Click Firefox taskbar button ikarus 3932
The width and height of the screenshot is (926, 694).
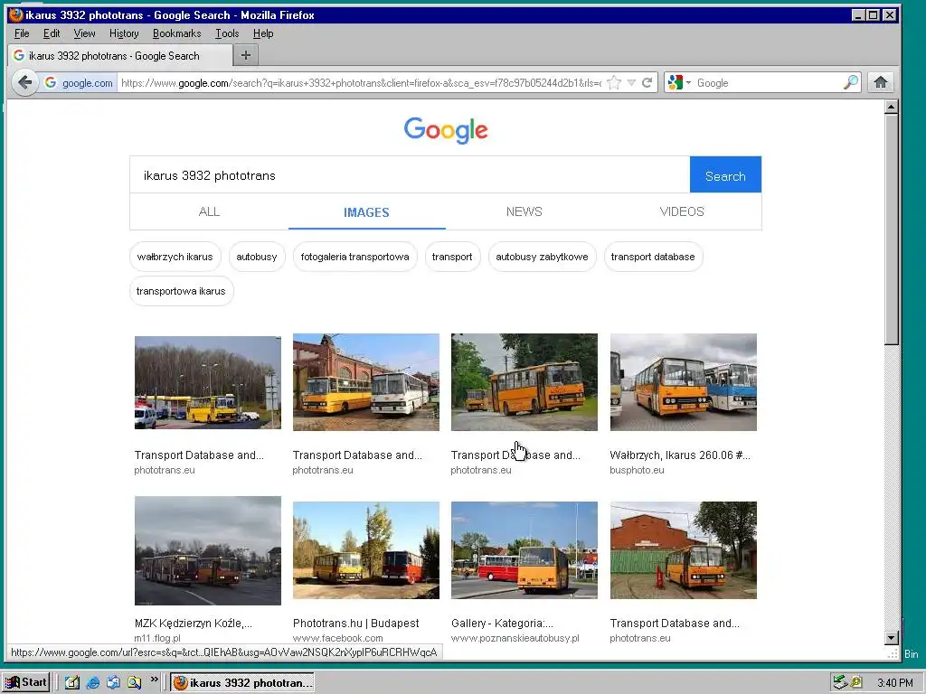(242, 683)
